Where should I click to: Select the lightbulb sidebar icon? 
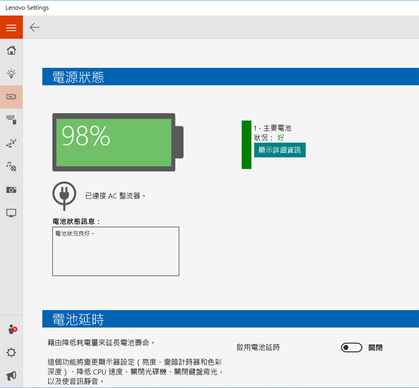tap(11, 74)
